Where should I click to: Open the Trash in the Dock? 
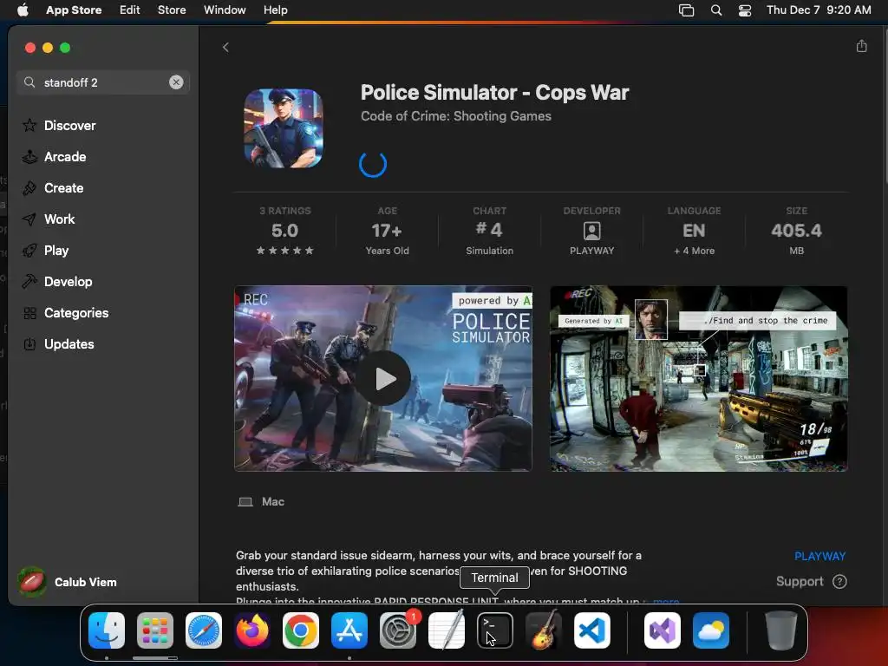(781, 630)
